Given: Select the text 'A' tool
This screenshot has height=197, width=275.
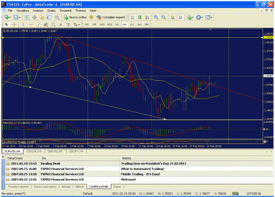Looking at the screenshot, I should pos(61,25).
